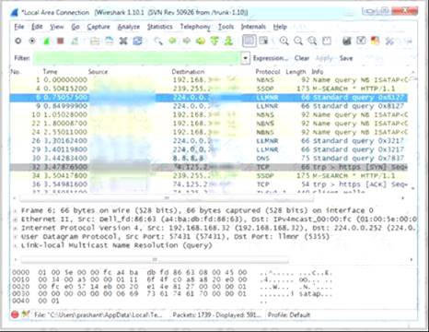
Task: Click the Expression... filter button
Action: pos(271,58)
